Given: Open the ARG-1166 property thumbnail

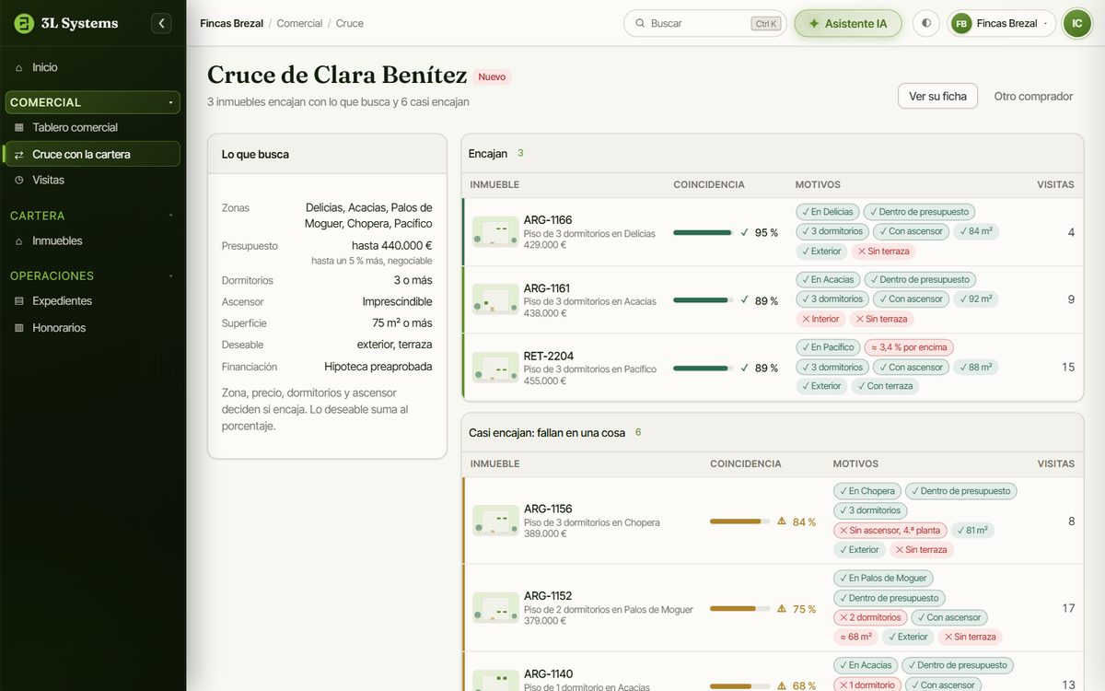Looking at the screenshot, I should point(495,232).
